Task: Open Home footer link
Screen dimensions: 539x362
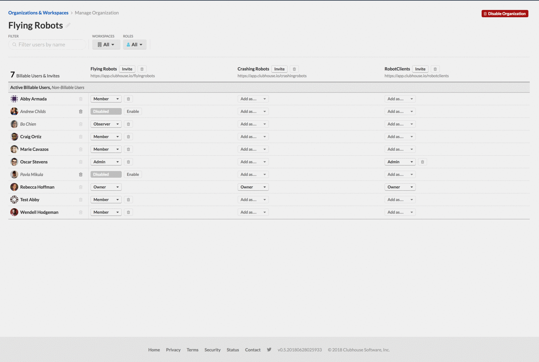Action: click(x=154, y=350)
